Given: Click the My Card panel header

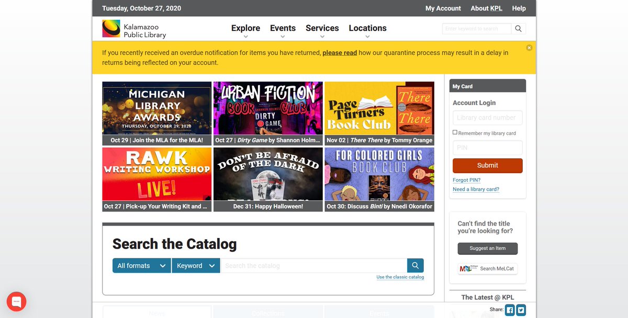Looking at the screenshot, I should [488, 86].
